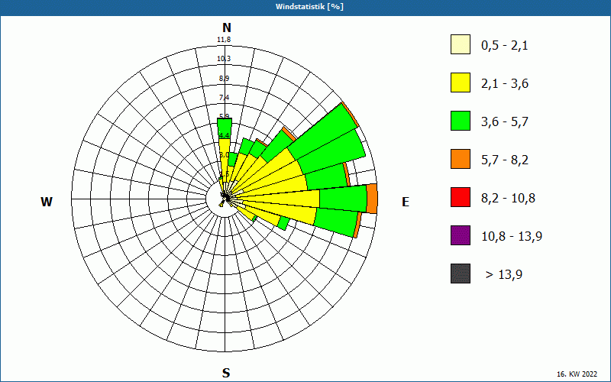Click the orange 5,7 - 8,2 legend swatch
The width and height of the screenshot is (611, 382).
click(x=461, y=159)
